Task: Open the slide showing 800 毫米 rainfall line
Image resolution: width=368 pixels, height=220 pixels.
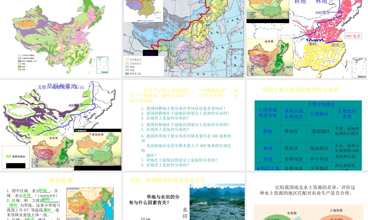Action: (x=307, y=39)
